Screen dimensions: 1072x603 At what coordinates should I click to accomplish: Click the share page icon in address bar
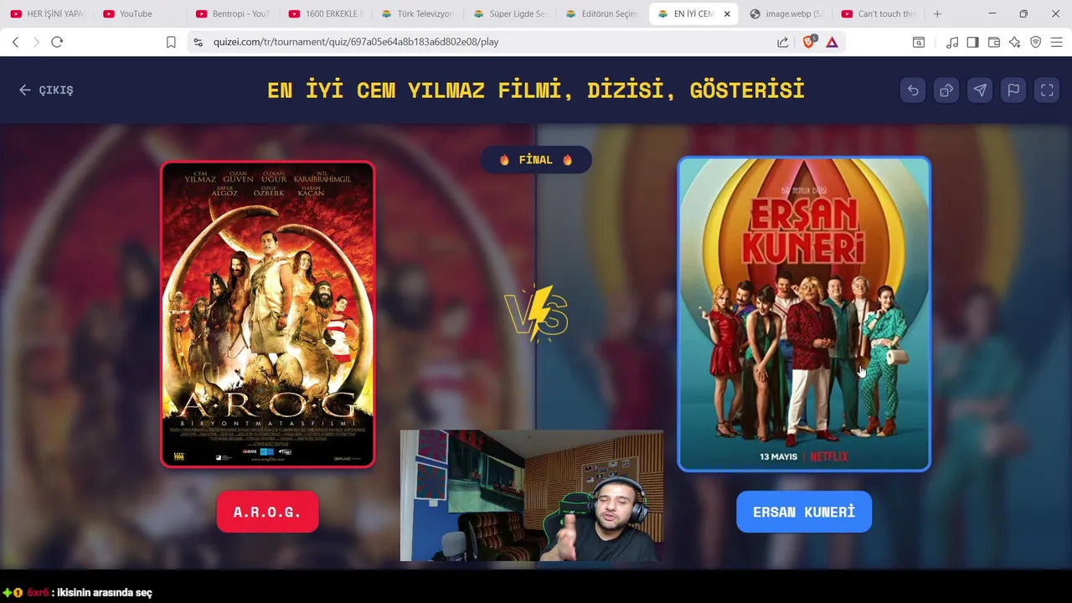pos(782,42)
